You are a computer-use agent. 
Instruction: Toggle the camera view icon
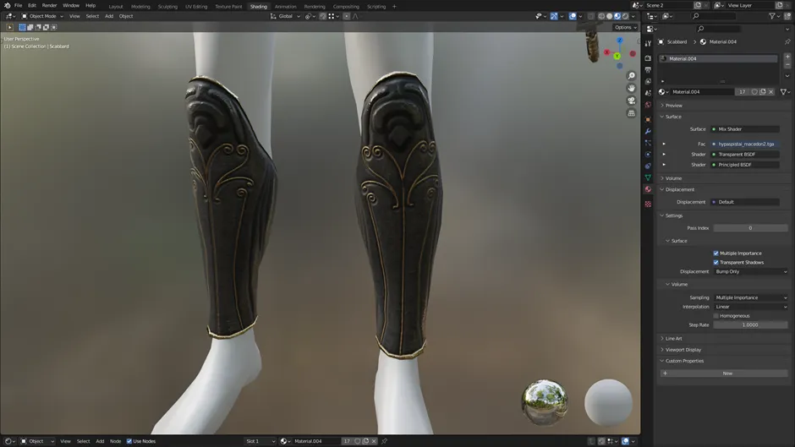pos(631,101)
